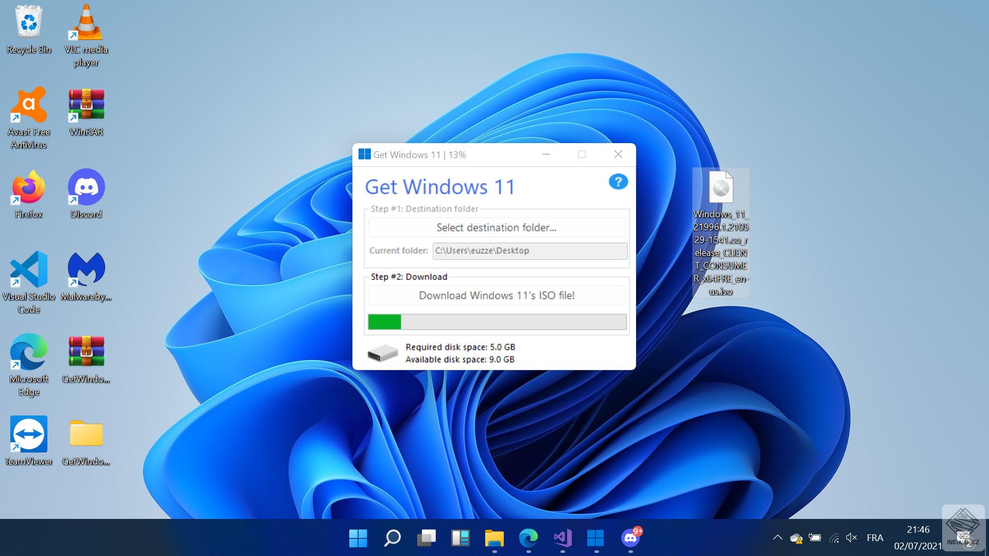Viewport: 989px width, 556px height.
Task: Launch TeamViewer from the desktop
Action: tap(29, 441)
